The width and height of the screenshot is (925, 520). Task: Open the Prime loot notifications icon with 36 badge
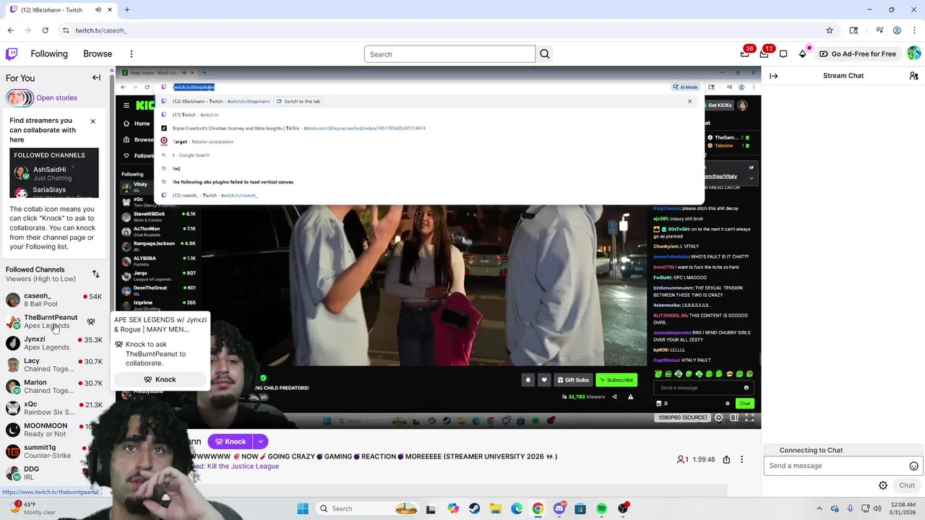click(745, 53)
